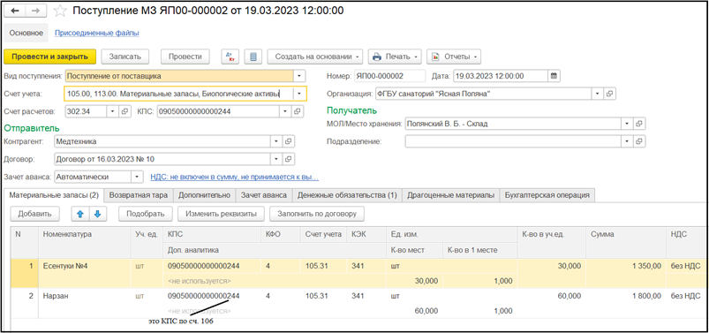
Task: Select the Есентуки №4 nomenclature cell
Action: coord(84,273)
